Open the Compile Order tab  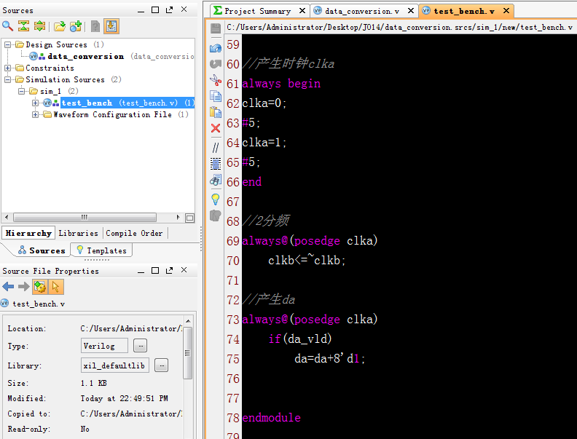tap(135, 233)
